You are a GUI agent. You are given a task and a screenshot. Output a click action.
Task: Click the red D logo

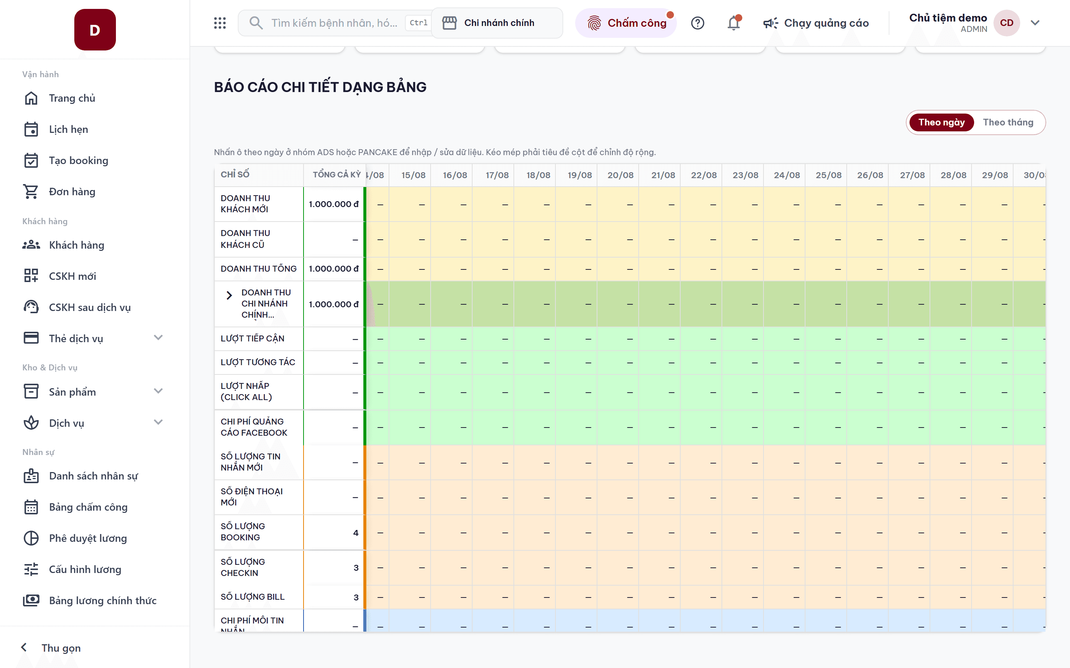tap(95, 30)
